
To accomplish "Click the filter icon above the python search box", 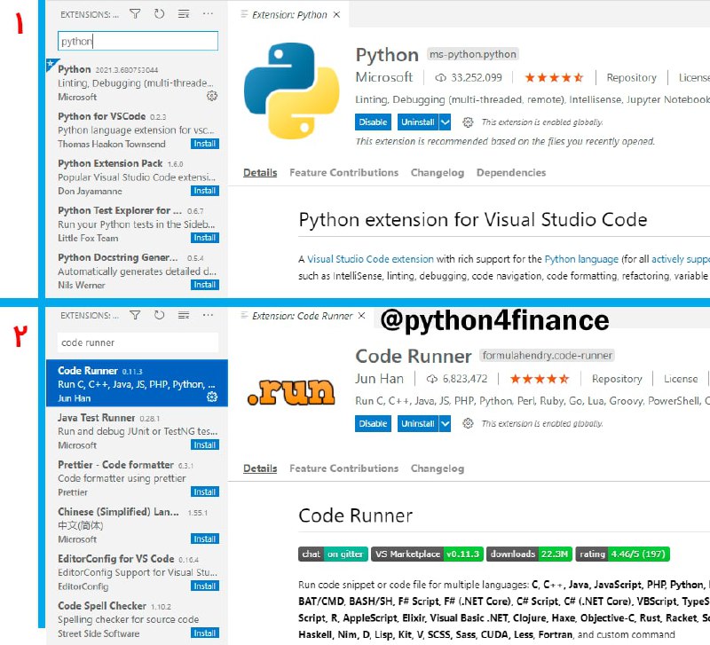I will [135, 14].
